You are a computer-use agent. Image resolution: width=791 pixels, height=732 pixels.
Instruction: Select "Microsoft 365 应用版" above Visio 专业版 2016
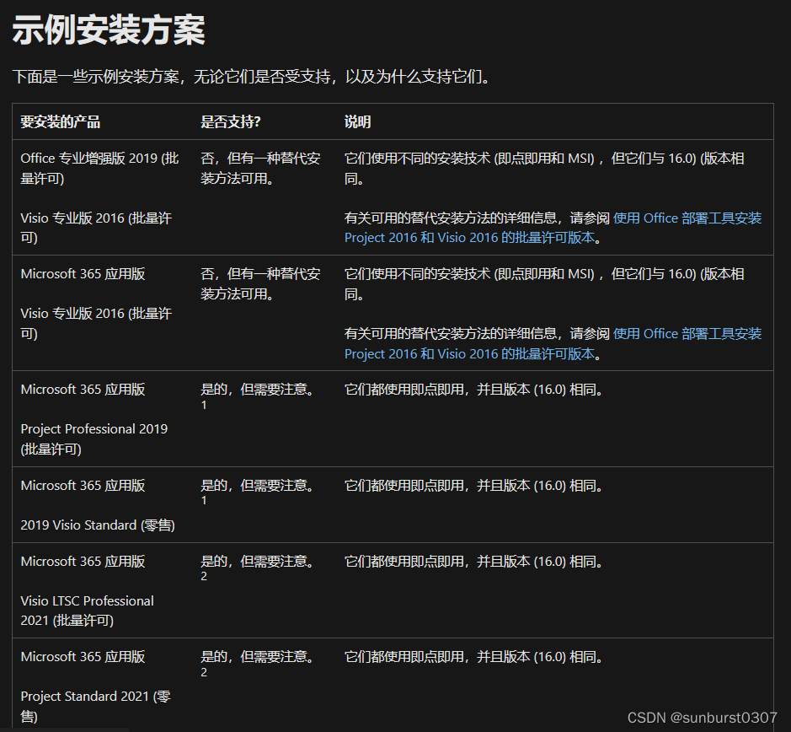[x=83, y=274]
